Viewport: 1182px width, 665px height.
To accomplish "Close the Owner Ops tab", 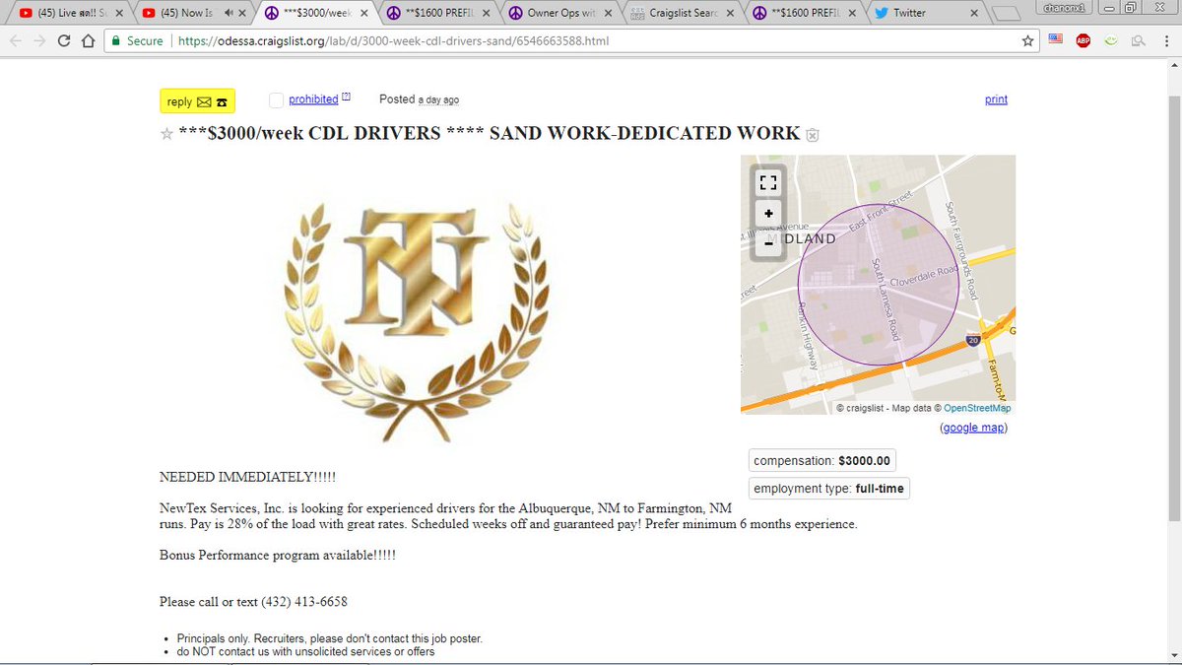I will point(608,13).
